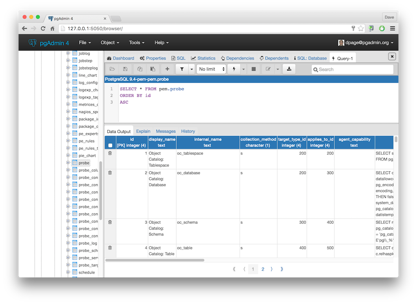Click the browser address bar URL

95,28
